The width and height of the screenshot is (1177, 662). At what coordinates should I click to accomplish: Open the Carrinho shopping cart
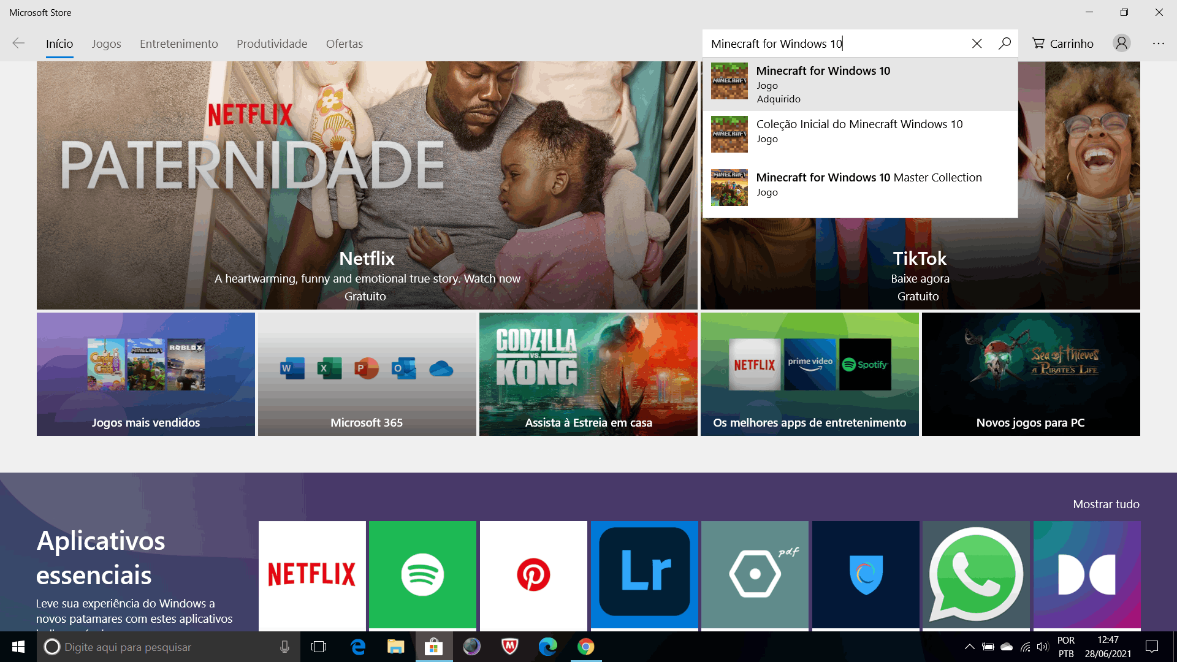click(x=1063, y=44)
